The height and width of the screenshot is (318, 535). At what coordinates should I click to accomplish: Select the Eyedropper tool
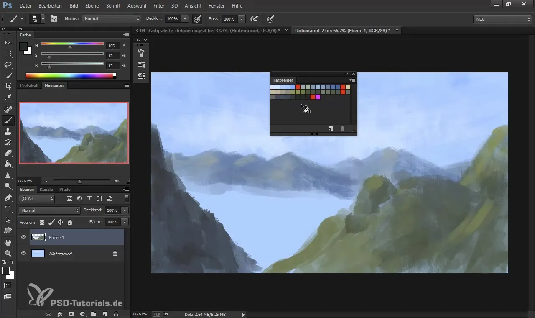tap(8, 98)
